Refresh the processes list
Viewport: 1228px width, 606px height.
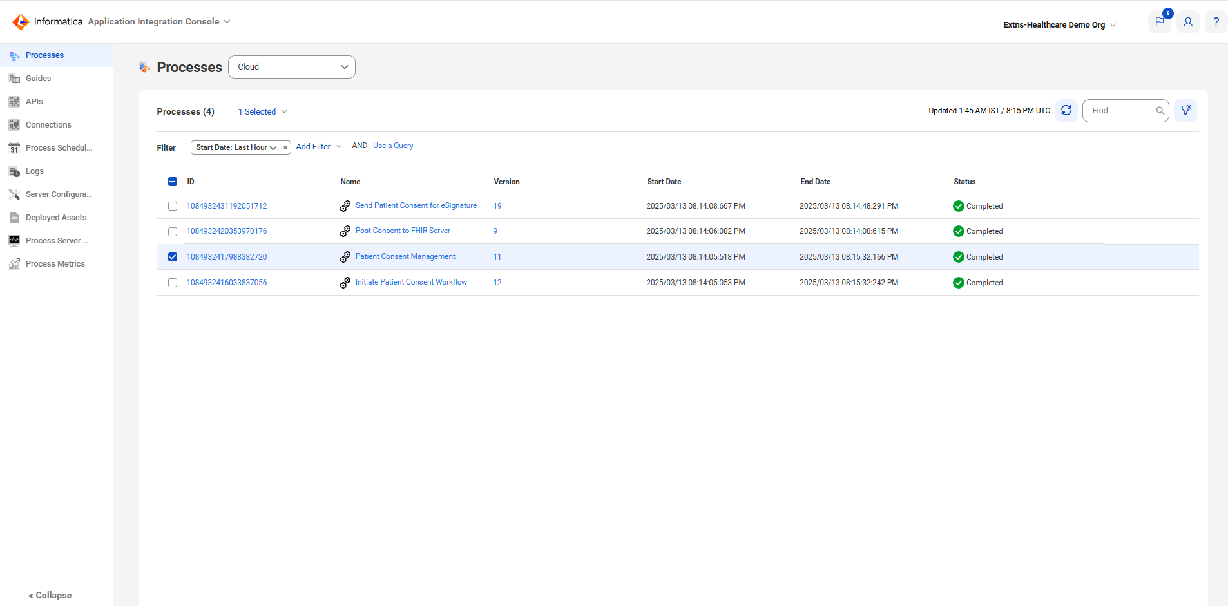tap(1066, 111)
